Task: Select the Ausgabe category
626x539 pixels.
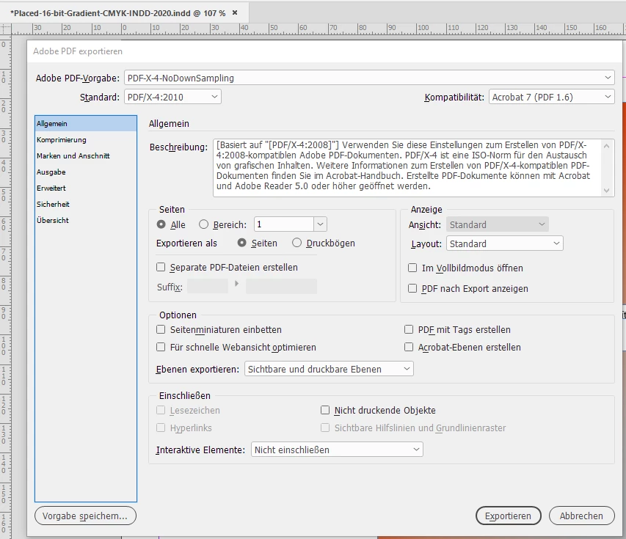Action: tap(86, 172)
